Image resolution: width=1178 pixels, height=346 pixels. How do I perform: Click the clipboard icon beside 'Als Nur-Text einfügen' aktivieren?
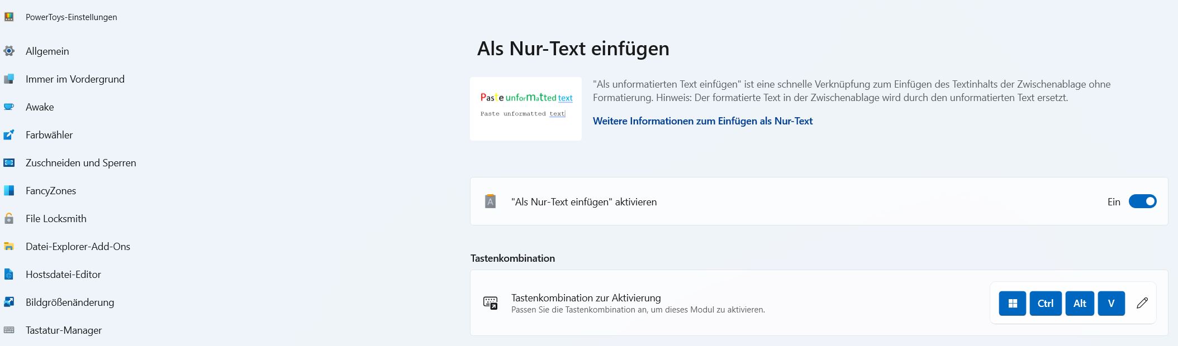490,201
